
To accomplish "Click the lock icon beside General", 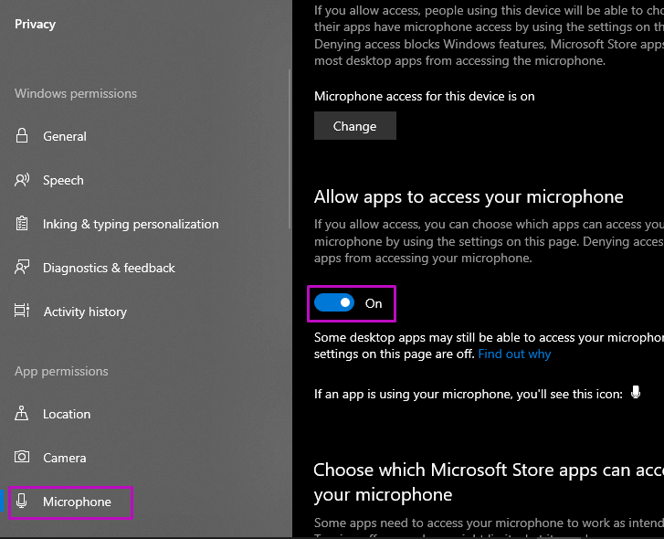I will click(x=22, y=136).
